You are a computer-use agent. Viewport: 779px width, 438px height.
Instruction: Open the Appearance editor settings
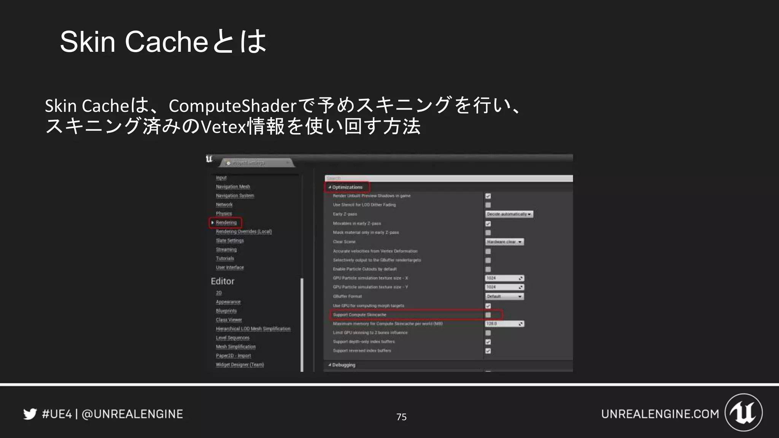pos(228,302)
